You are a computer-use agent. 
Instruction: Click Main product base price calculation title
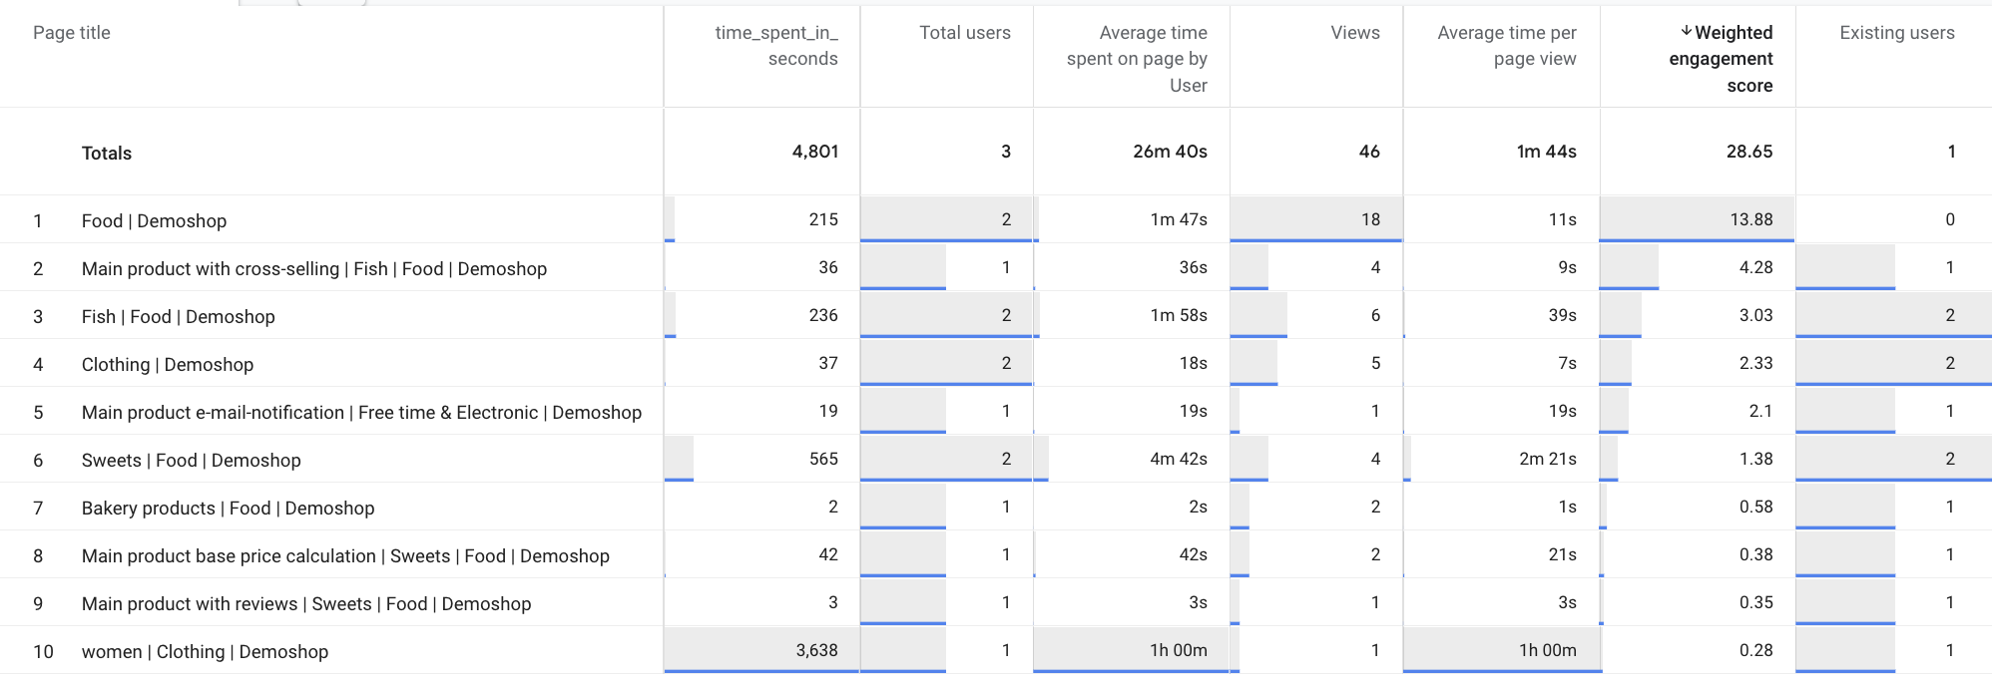coord(345,556)
